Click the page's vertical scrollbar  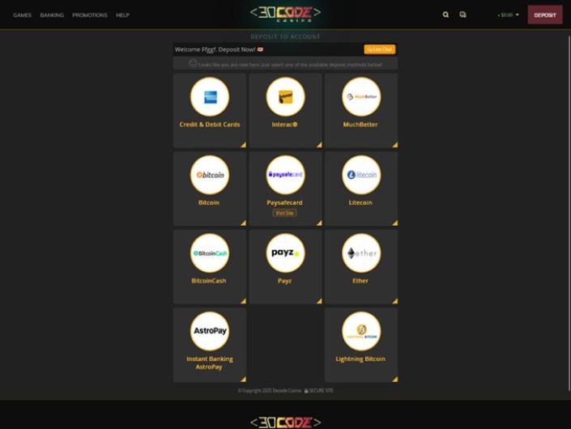[569, 214]
